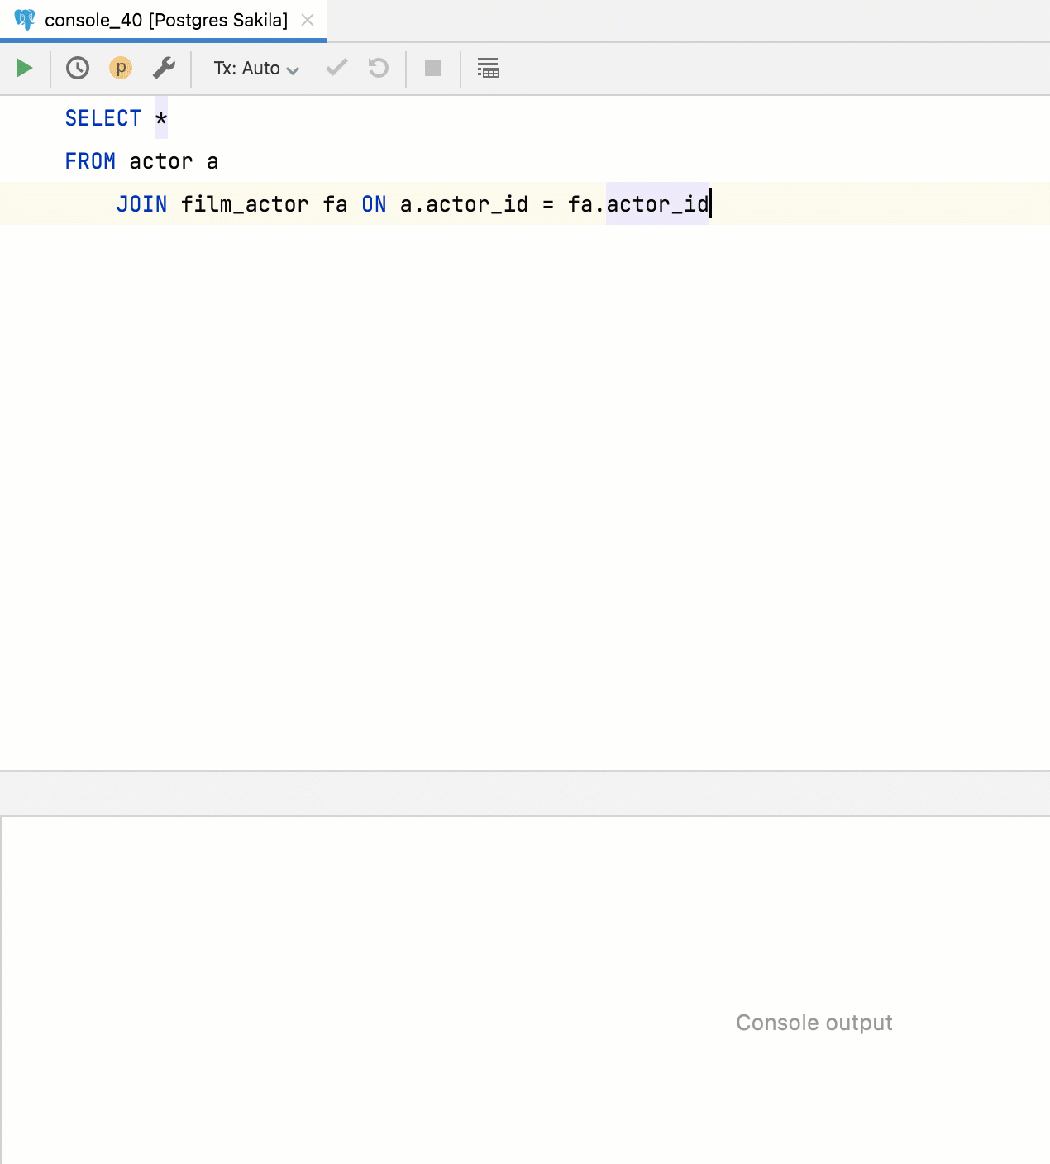Click the Commit checkmark icon

pyautogui.click(x=336, y=68)
